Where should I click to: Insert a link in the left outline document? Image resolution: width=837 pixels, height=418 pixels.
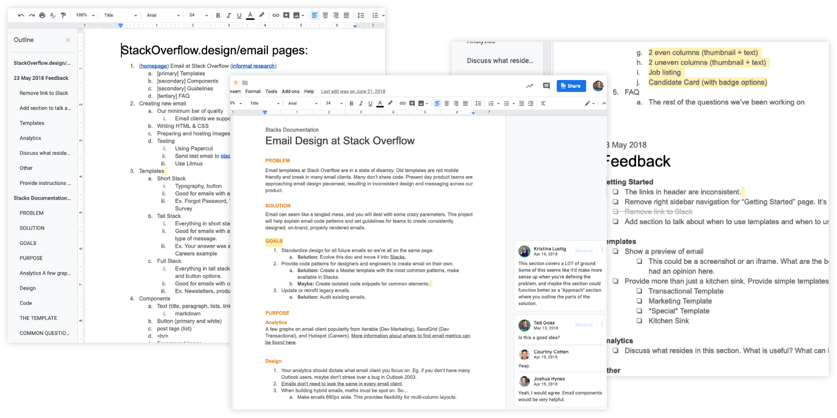pos(276,15)
